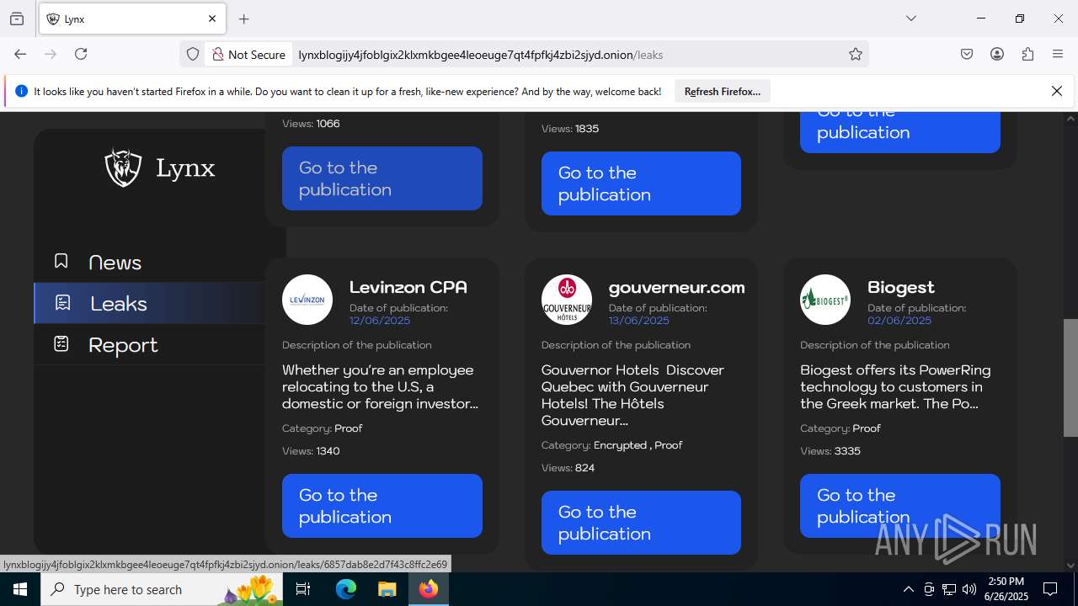Go to publication with 1066 views

pyautogui.click(x=382, y=178)
